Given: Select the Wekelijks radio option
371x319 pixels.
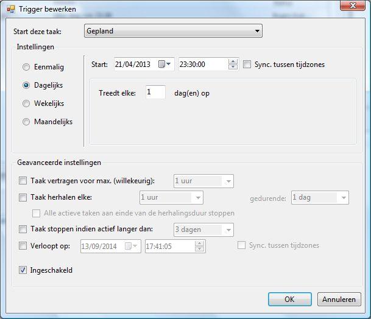Looking at the screenshot, I should click(26, 103).
